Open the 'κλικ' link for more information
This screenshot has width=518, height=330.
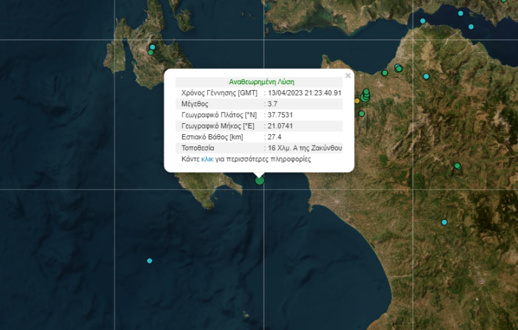click(x=207, y=159)
